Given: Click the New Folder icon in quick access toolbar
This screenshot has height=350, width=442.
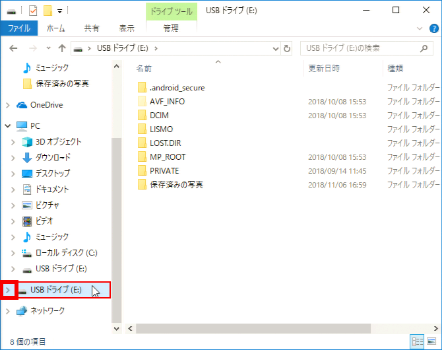Looking at the screenshot, I should click(47, 11).
